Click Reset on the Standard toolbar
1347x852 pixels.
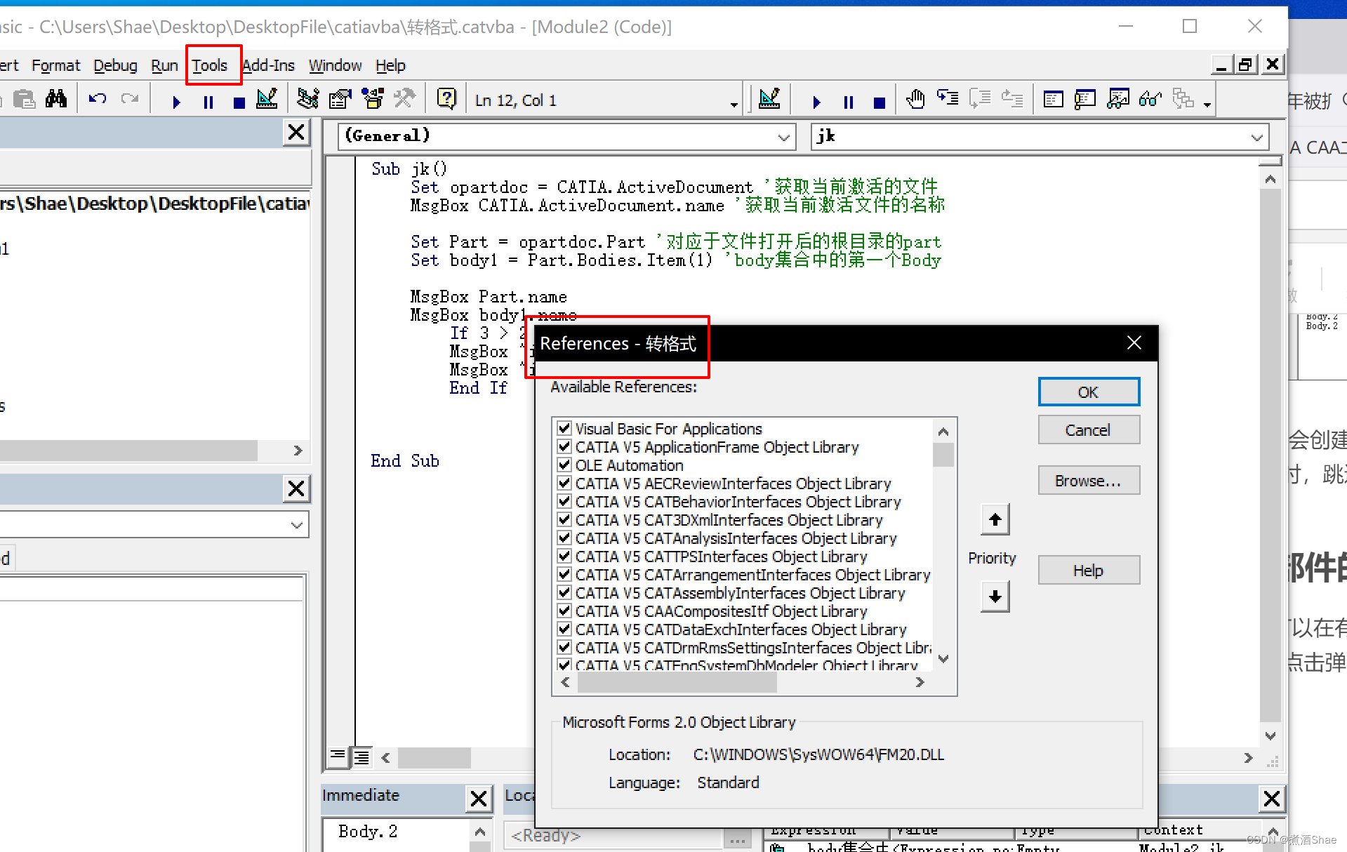click(239, 102)
